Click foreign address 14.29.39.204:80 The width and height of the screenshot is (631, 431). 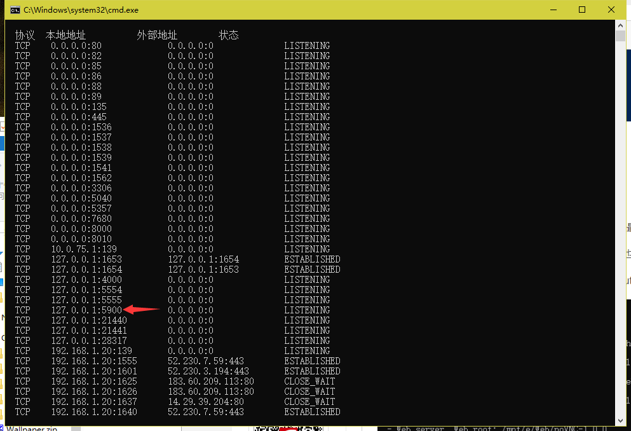point(206,402)
